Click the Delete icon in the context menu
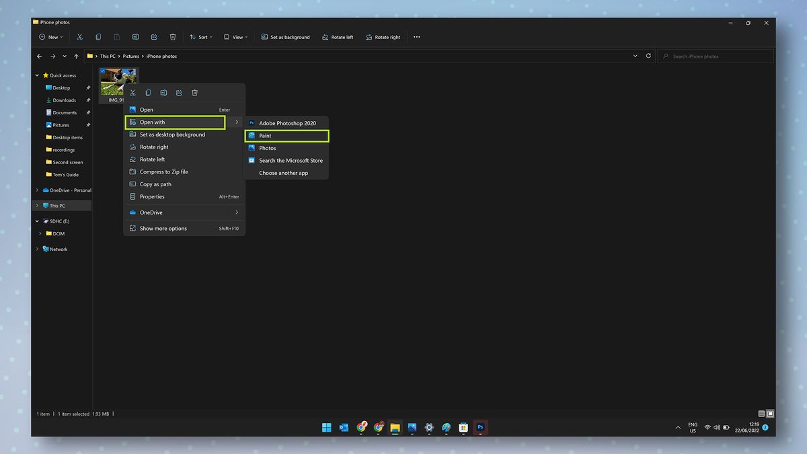This screenshot has height=454, width=807. click(x=194, y=92)
